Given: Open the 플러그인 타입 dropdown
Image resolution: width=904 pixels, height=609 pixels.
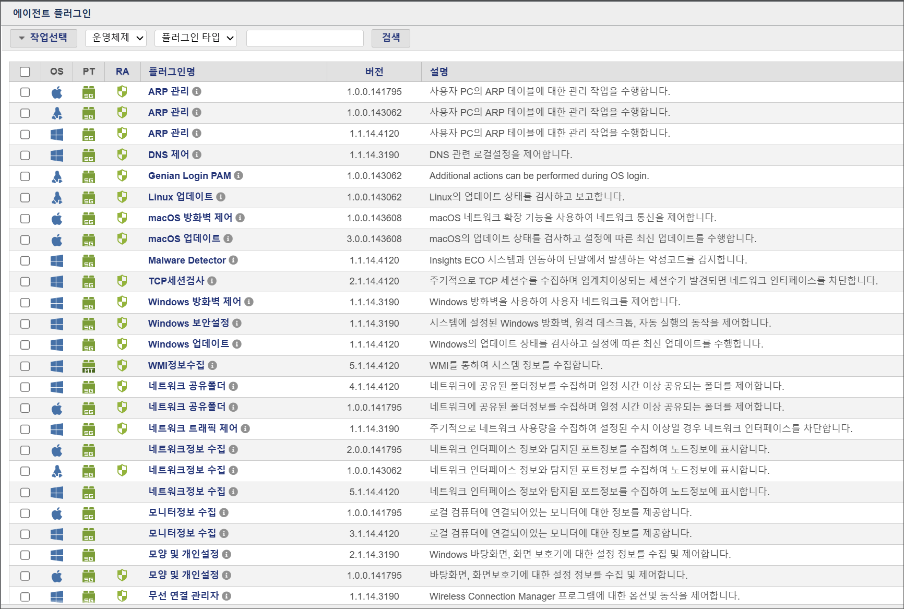Looking at the screenshot, I should [x=196, y=38].
